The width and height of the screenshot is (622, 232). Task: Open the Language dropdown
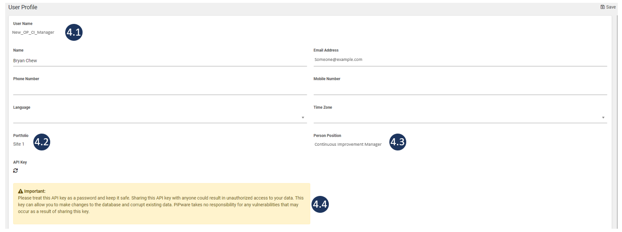point(160,117)
